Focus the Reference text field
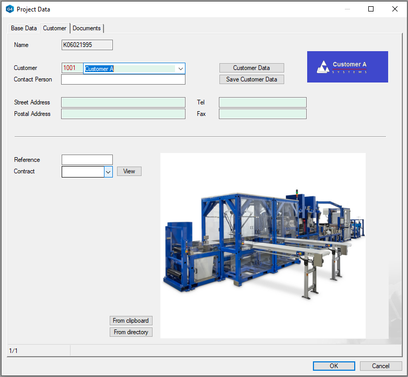 pyautogui.click(x=87, y=160)
